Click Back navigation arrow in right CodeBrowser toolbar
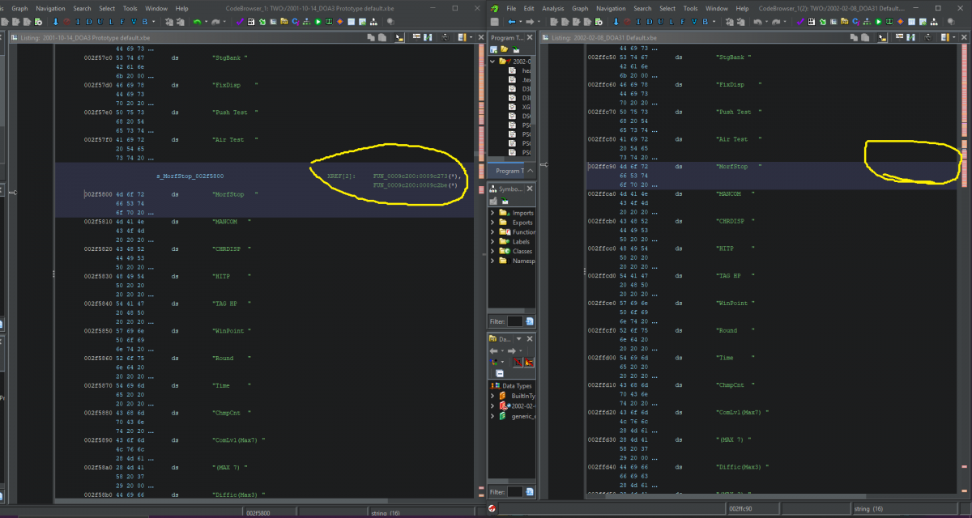 [511, 21]
